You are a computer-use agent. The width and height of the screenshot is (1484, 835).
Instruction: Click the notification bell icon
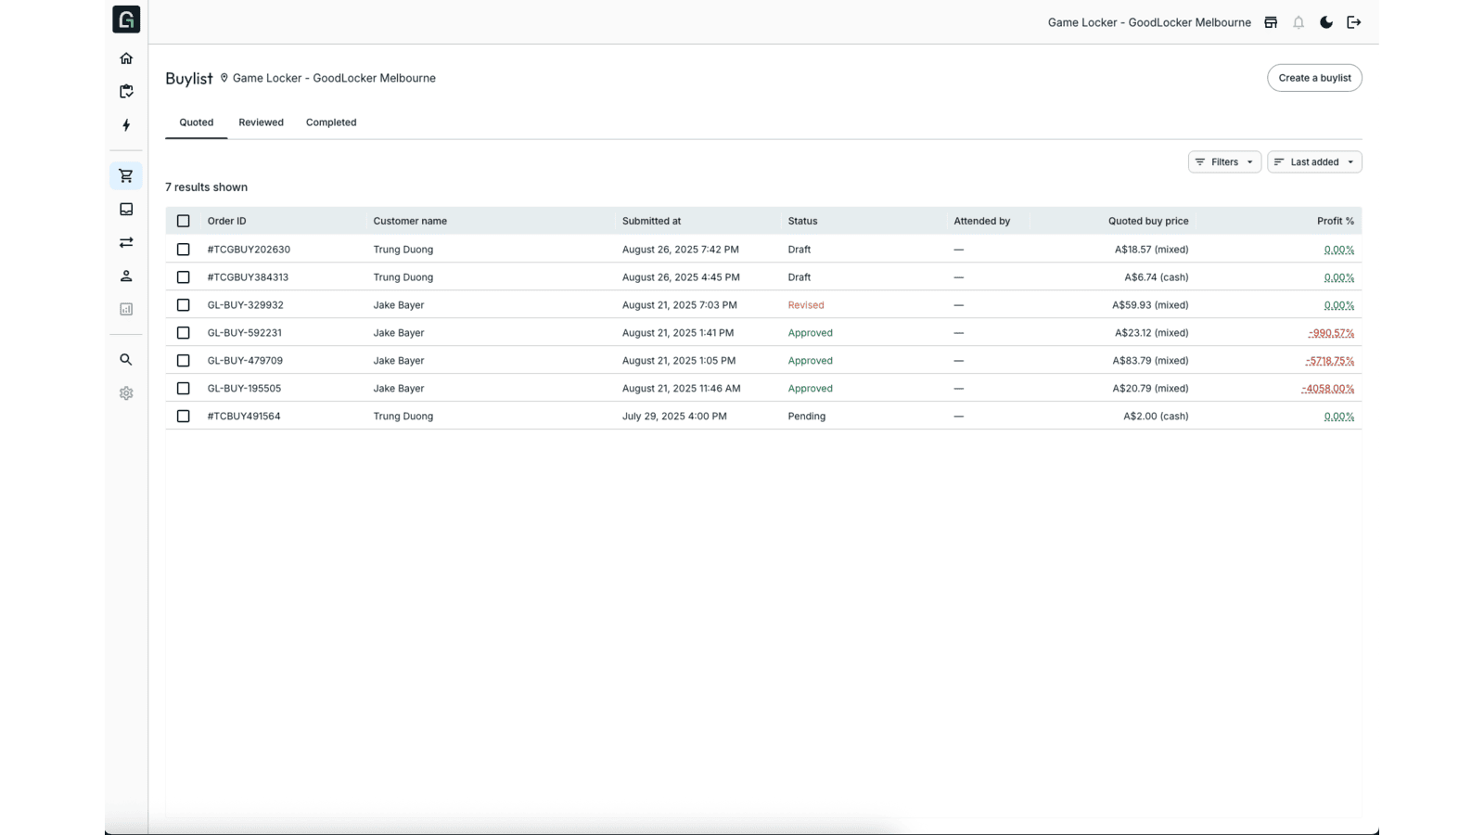click(1298, 22)
